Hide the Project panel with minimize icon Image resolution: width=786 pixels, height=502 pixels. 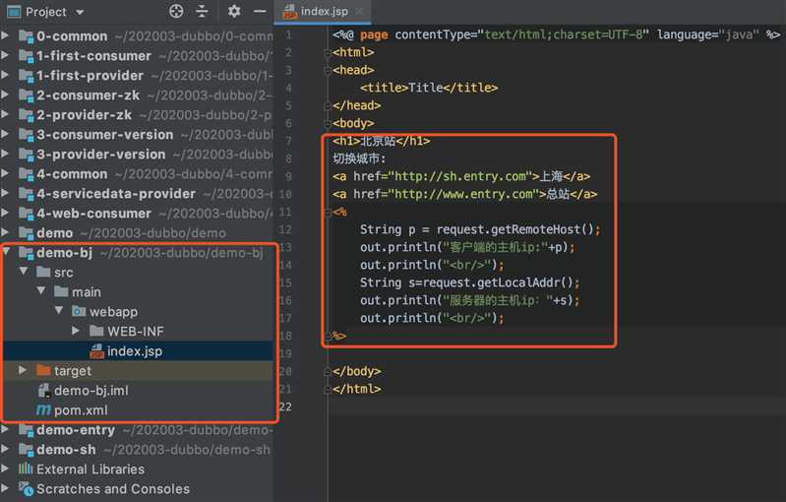258,12
